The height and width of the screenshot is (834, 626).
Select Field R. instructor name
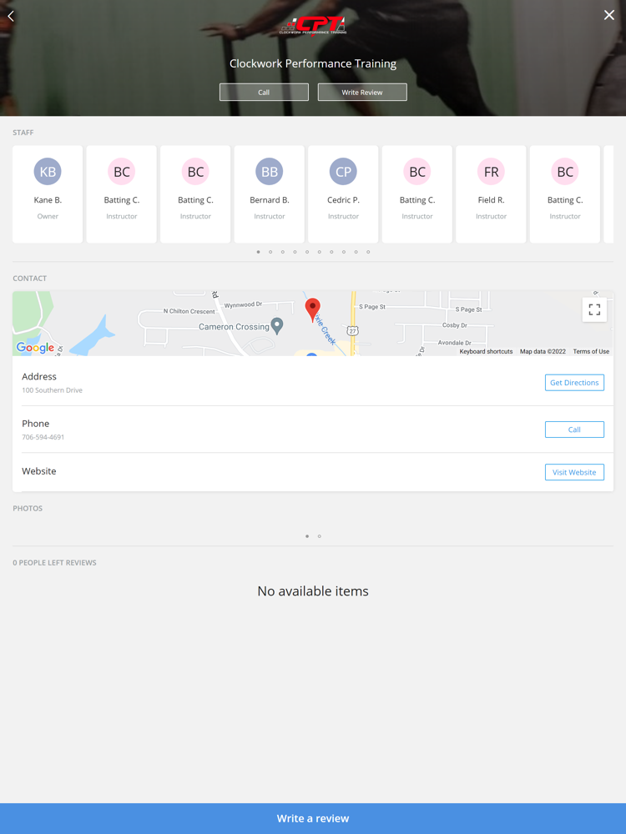[x=491, y=200]
